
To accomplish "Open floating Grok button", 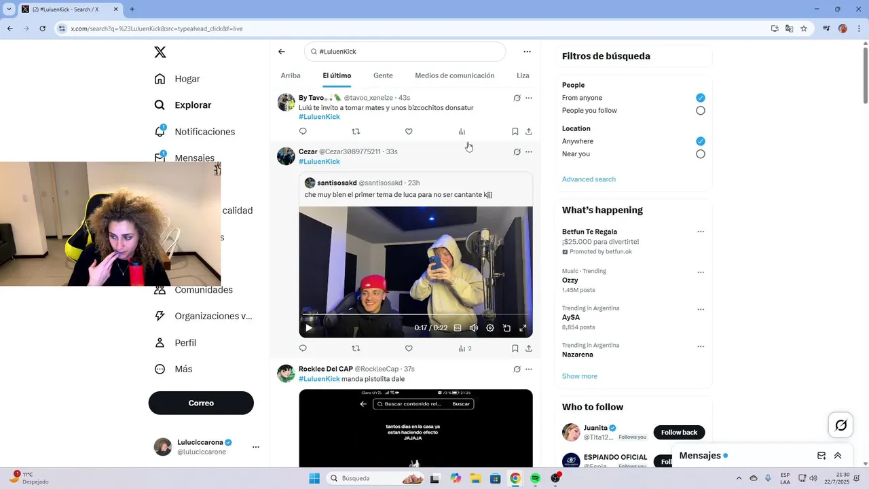I will [x=841, y=425].
